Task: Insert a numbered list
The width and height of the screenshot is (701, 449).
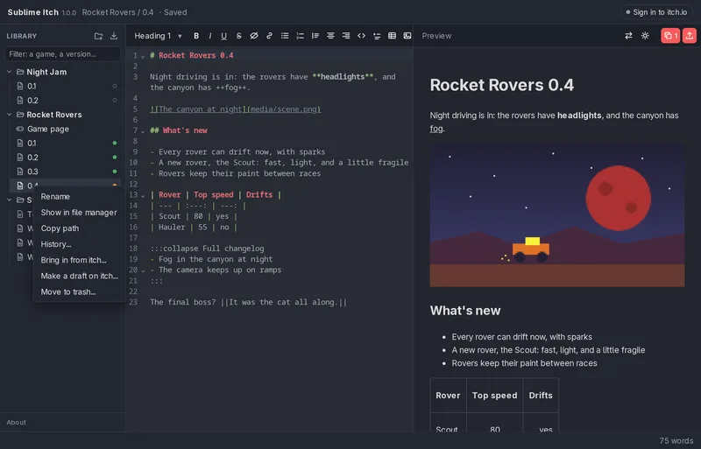Action: tap(300, 36)
